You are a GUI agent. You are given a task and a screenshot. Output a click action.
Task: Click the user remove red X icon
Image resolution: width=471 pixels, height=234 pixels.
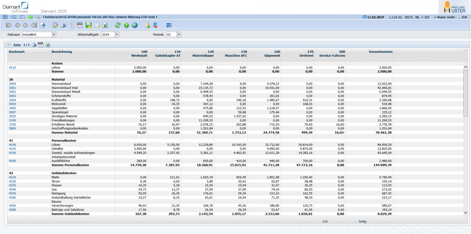155,25
